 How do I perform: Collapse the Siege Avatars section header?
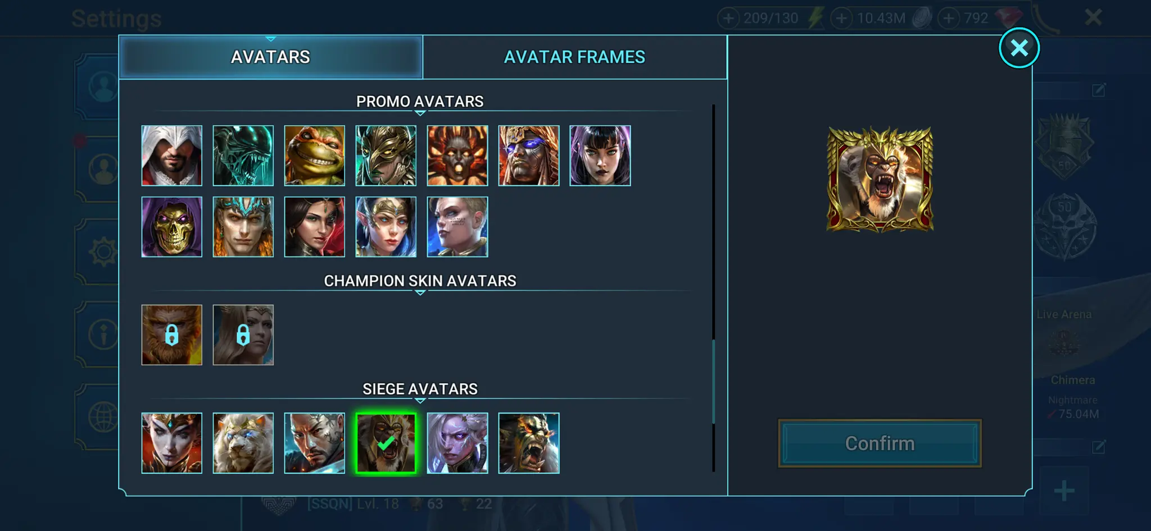(x=420, y=390)
